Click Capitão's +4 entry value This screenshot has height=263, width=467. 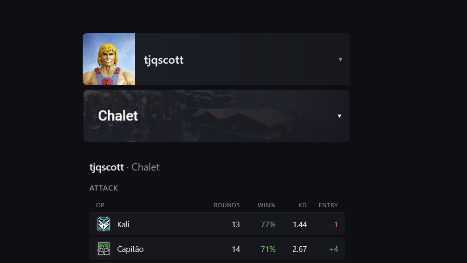(x=333, y=249)
